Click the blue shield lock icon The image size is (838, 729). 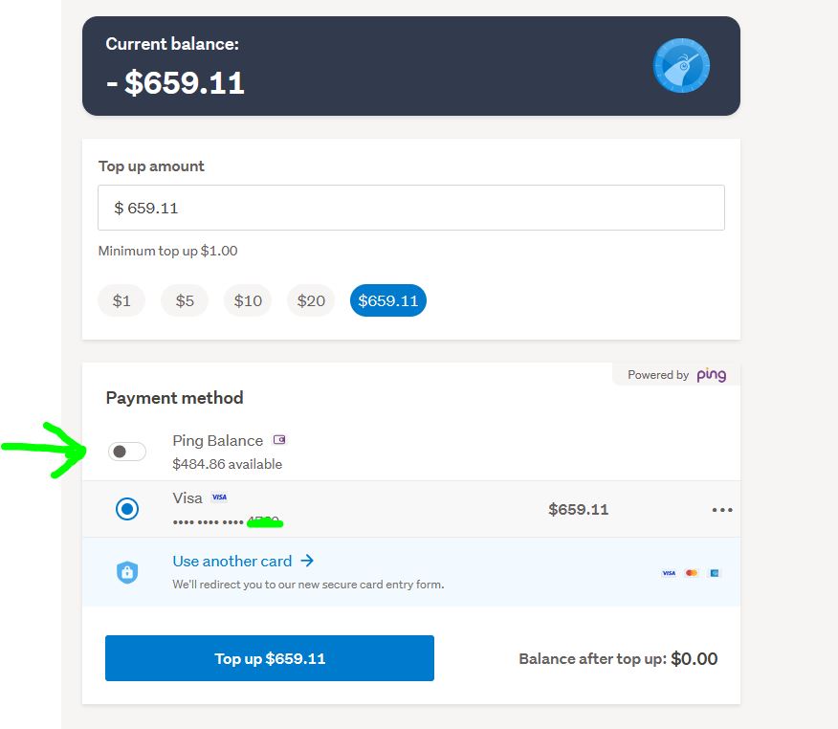127,572
